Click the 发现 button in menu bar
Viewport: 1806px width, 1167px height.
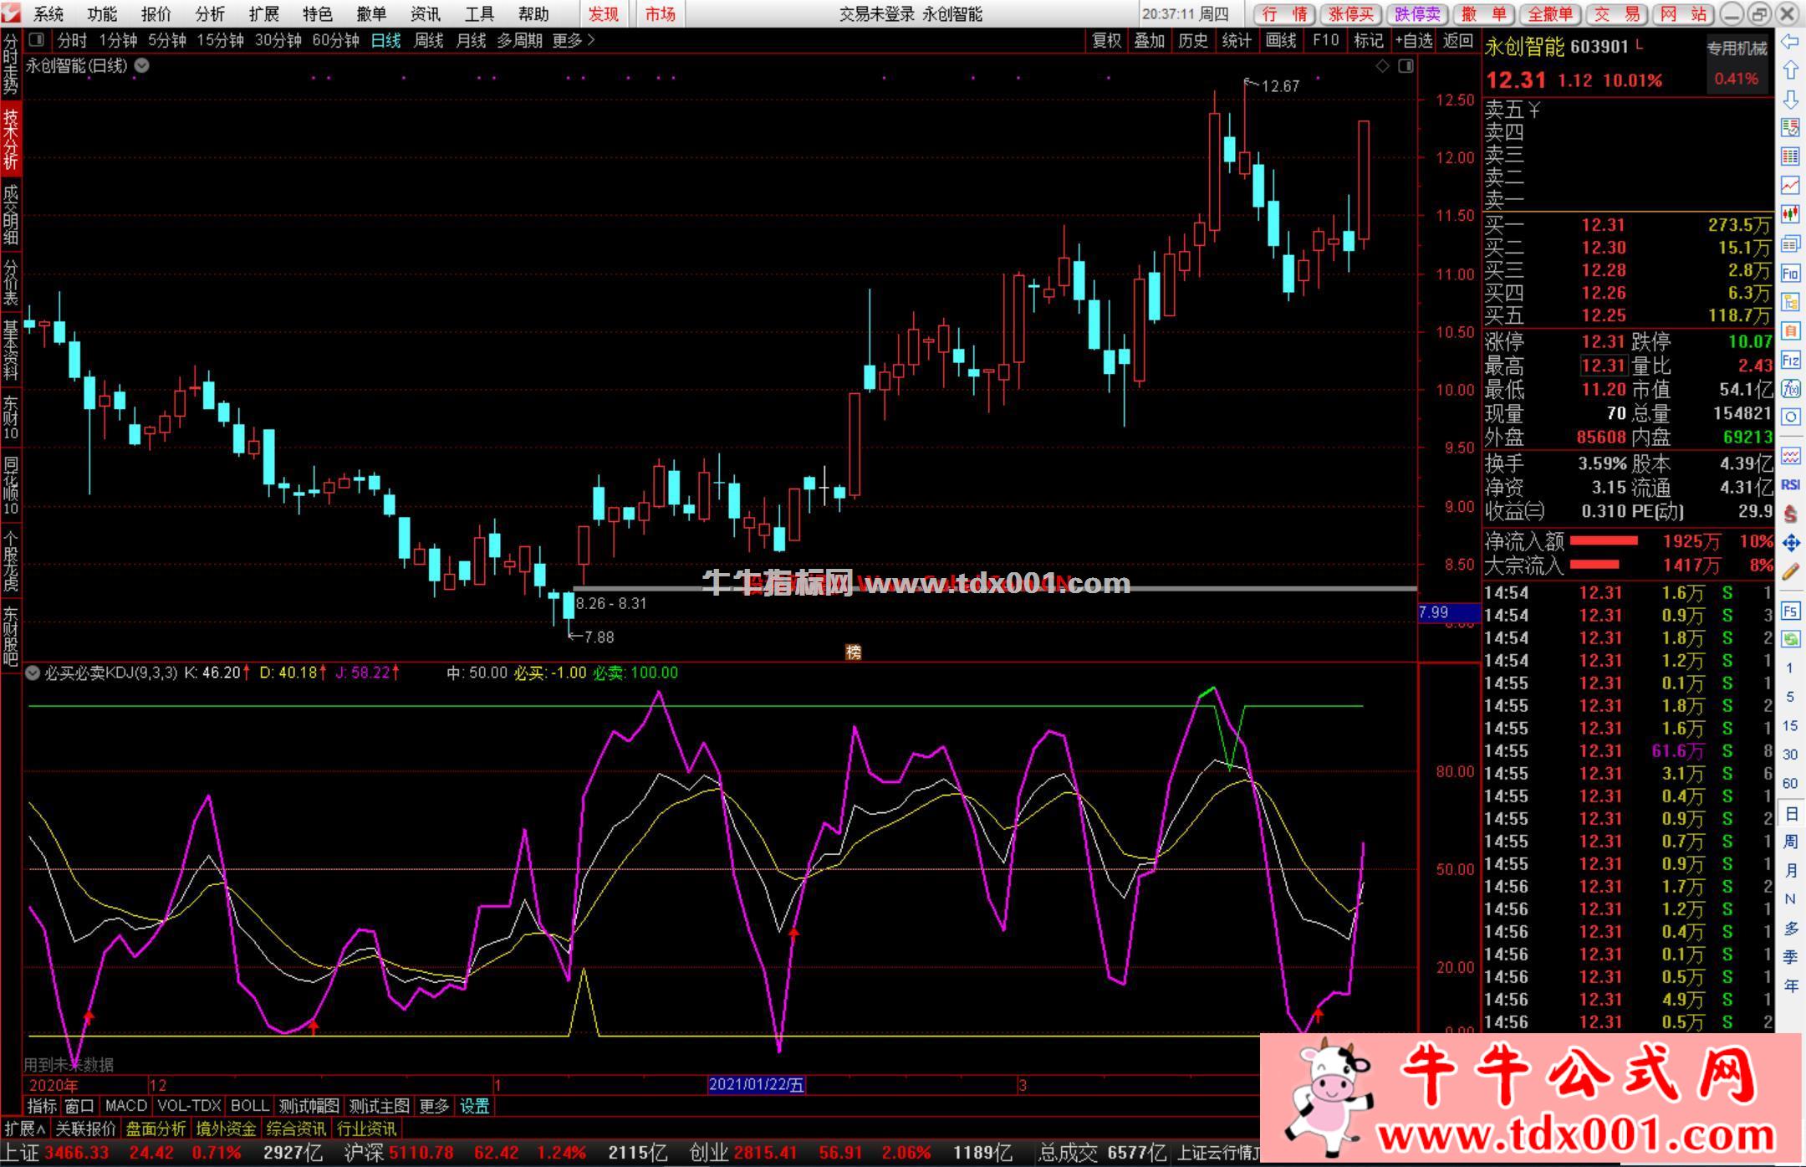tap(604, 14)
